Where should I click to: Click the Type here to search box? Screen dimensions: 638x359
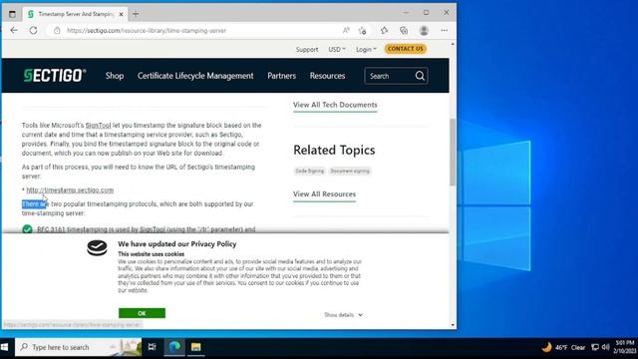click(78, 347)
